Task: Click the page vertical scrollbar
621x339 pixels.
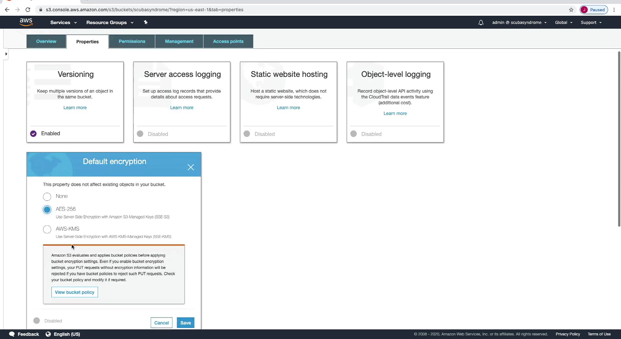Action: pos(619,139)
